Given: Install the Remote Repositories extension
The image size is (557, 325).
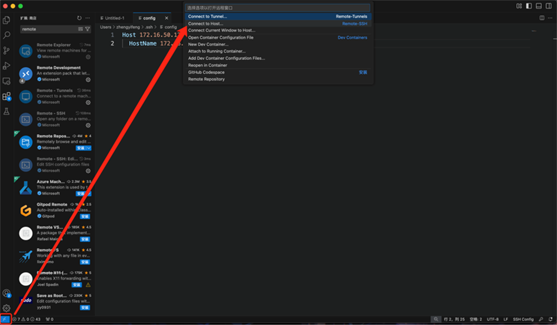Looking at the screenshot, I should [81, 148].
